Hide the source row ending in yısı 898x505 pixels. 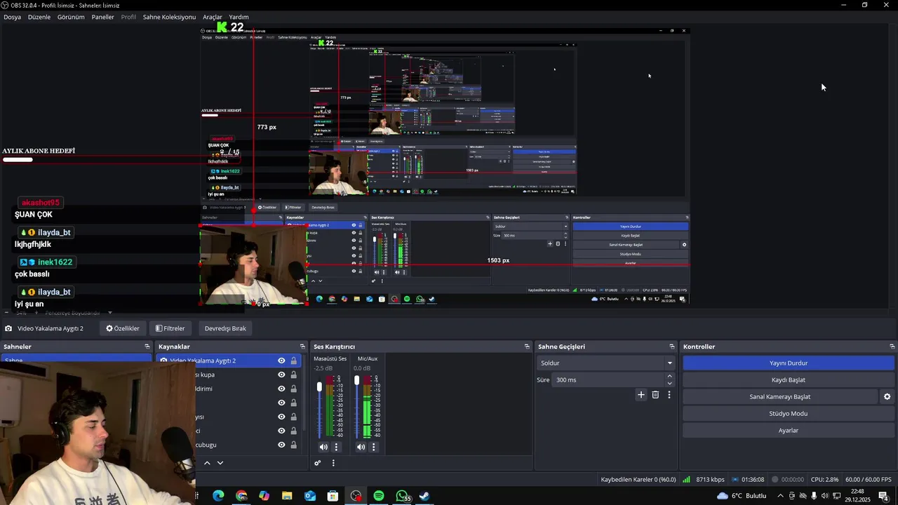[x=281, y=417]
